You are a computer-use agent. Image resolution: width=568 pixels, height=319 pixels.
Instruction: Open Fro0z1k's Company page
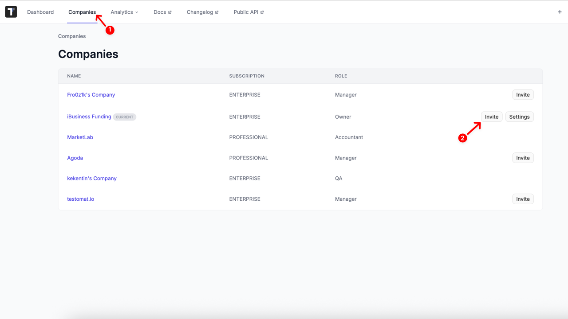click(91, 94)
